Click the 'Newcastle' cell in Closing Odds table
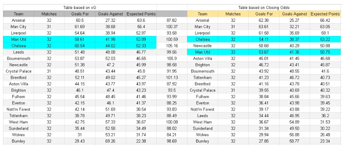Screen dimensions: 346x150 coord(202,46)
